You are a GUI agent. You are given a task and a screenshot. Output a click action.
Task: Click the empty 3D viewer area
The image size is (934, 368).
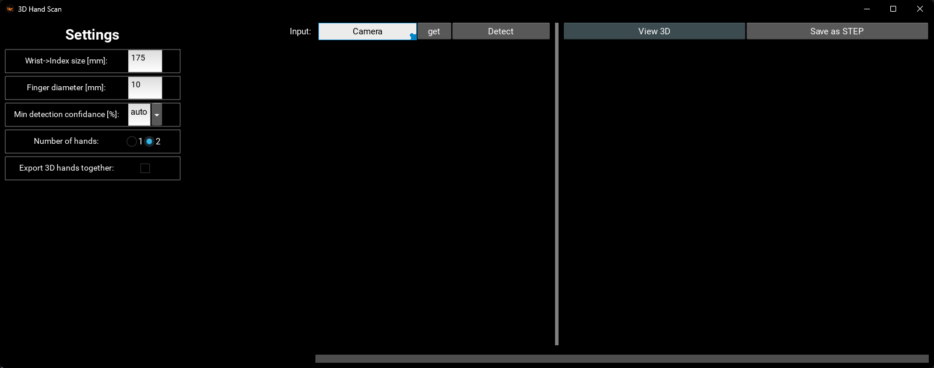click(x=745, y=192)
